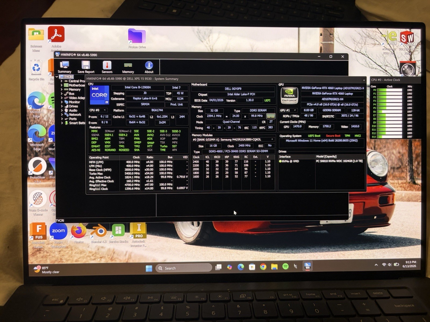Click the Memory toolbar icon with RAM stick
The height and width of the screenshot is (322, 430).
pos(128,67)
